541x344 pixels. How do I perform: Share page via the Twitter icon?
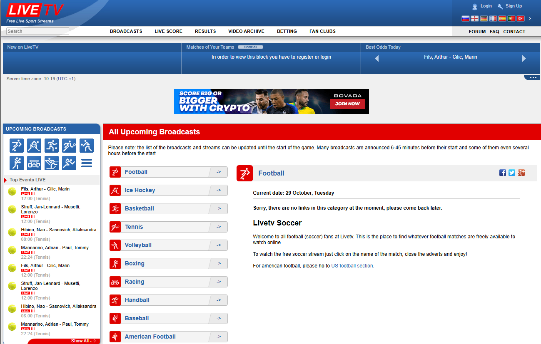(512, 173)
